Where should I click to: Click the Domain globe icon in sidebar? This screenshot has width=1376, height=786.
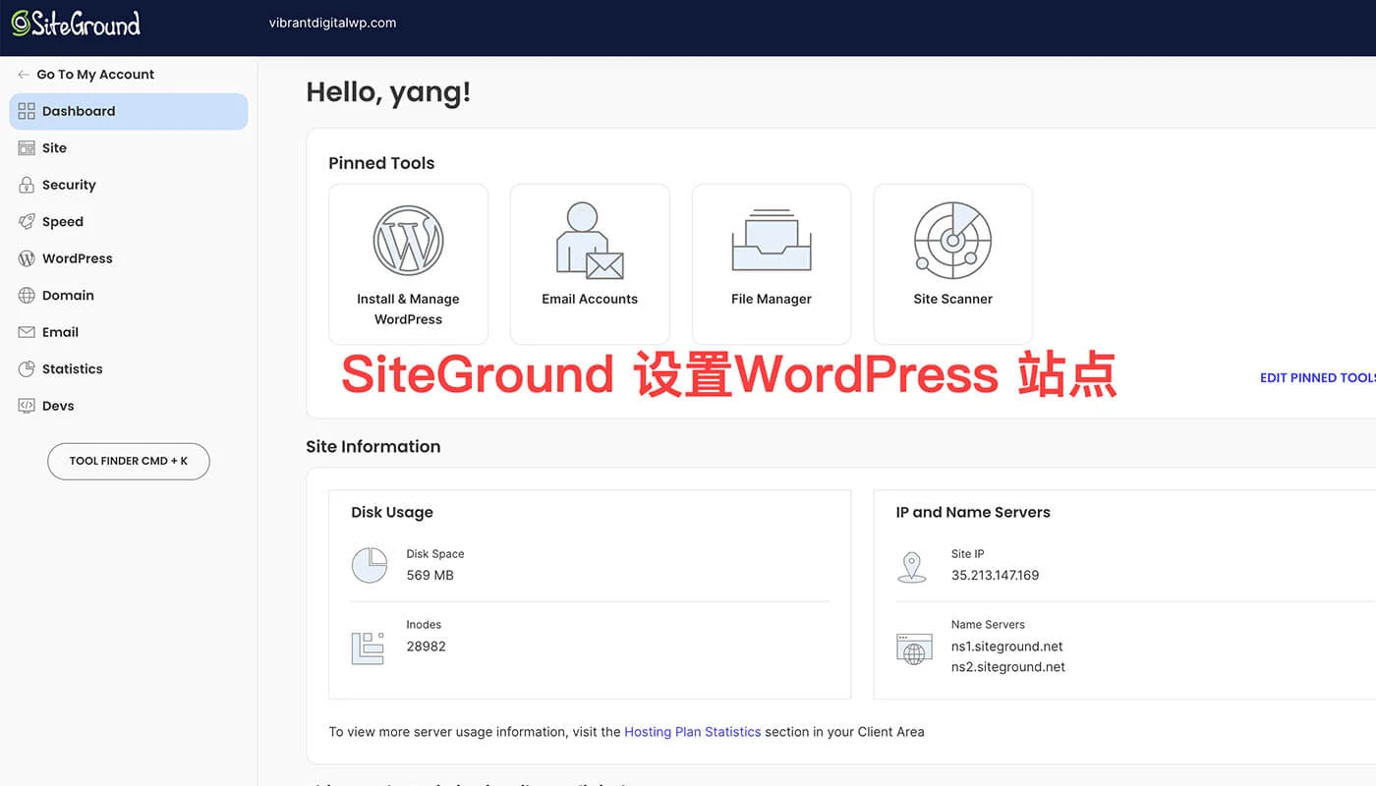(x=27, y=295)
